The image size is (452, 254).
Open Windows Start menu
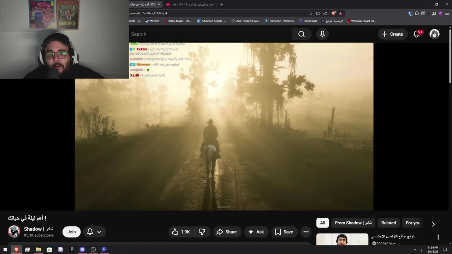point(5,249)
